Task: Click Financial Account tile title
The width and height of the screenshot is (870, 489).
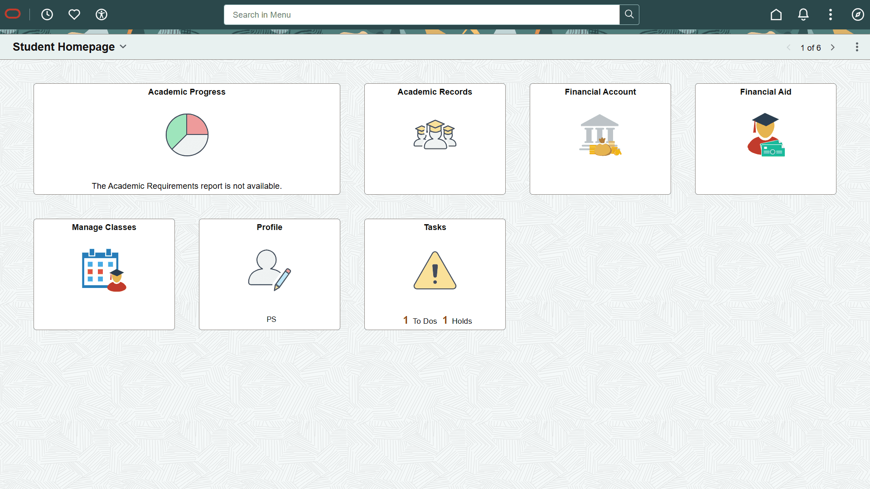Action: (600, 92)
